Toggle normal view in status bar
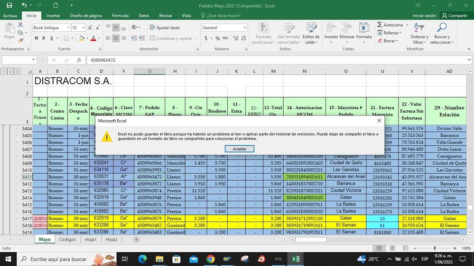Screen dimensions: 474x266 [x=379, y=248]
